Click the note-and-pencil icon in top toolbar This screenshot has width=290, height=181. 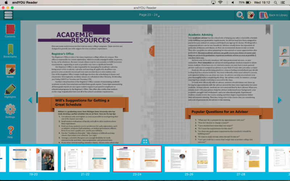point(251,15)
